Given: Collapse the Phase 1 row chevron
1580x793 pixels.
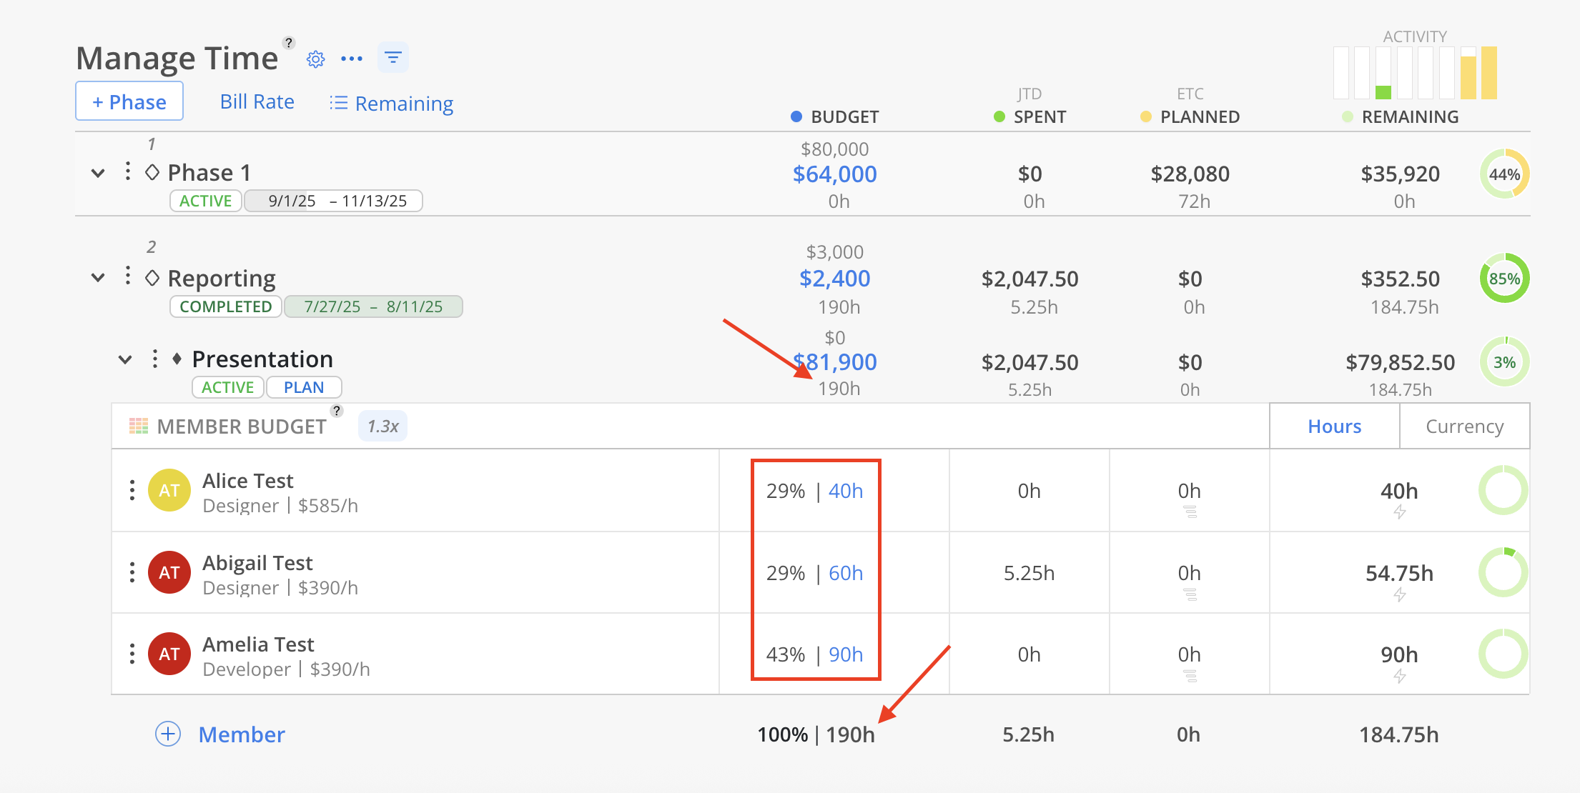Looking at the screenshot, I should 99,173.
